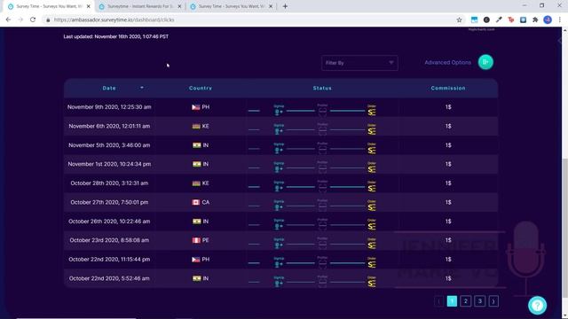
Task: Go to previous page with arrow button
Action: click(x=438, y=301)
